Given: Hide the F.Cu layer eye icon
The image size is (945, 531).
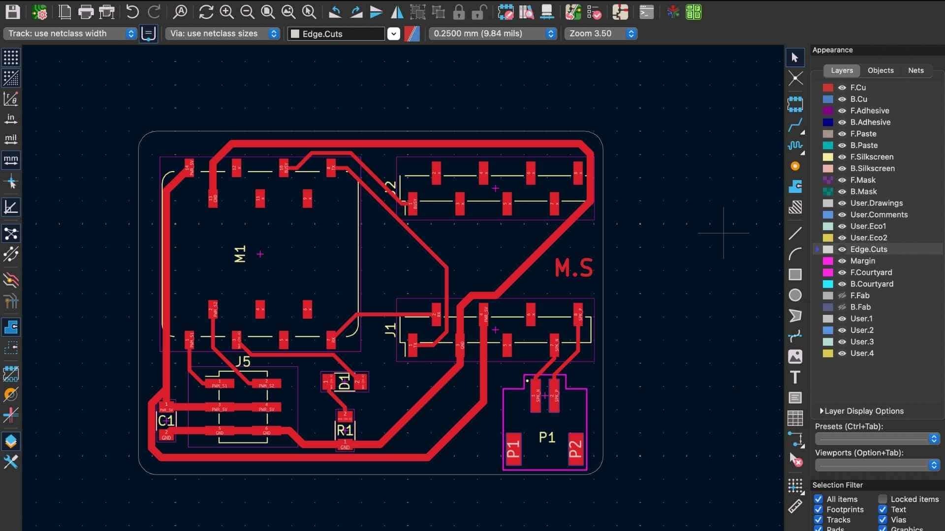Looking at the screenshot, I should coord(842,88).
